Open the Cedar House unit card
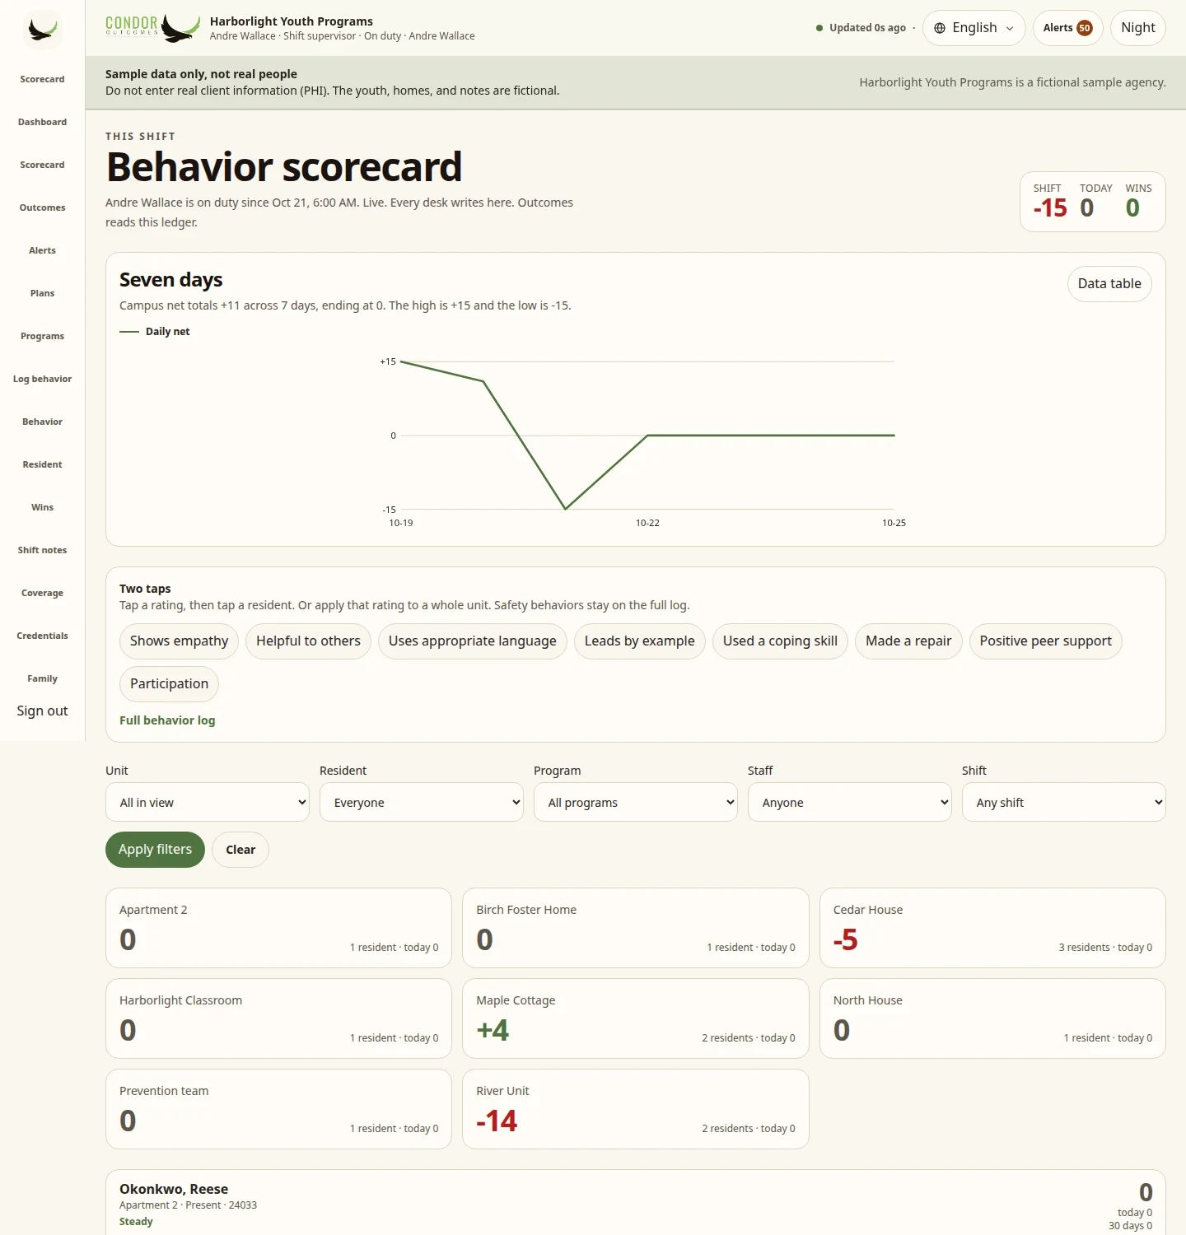The width and height of the screenshot is (1186, 1235). pyautogui.click(x=992, y=928)
